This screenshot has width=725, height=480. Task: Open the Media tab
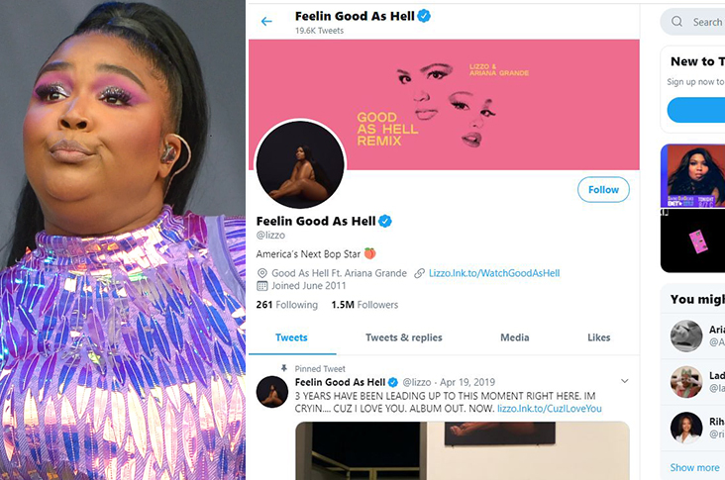[x=515, y=337]
